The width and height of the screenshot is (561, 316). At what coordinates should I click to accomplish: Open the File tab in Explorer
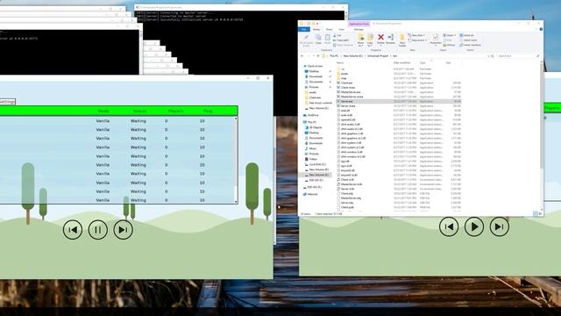point(304,29)
